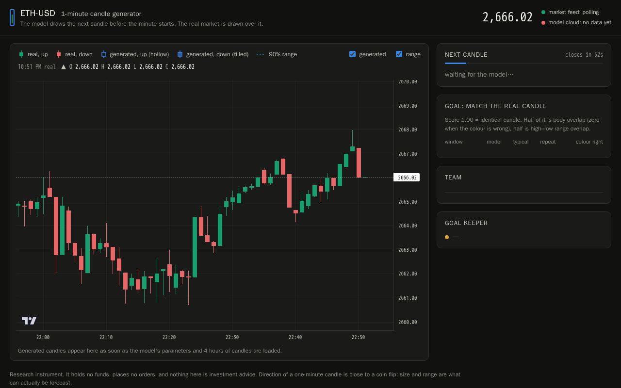Click the Next Candle progress bar

pos(524,63)
